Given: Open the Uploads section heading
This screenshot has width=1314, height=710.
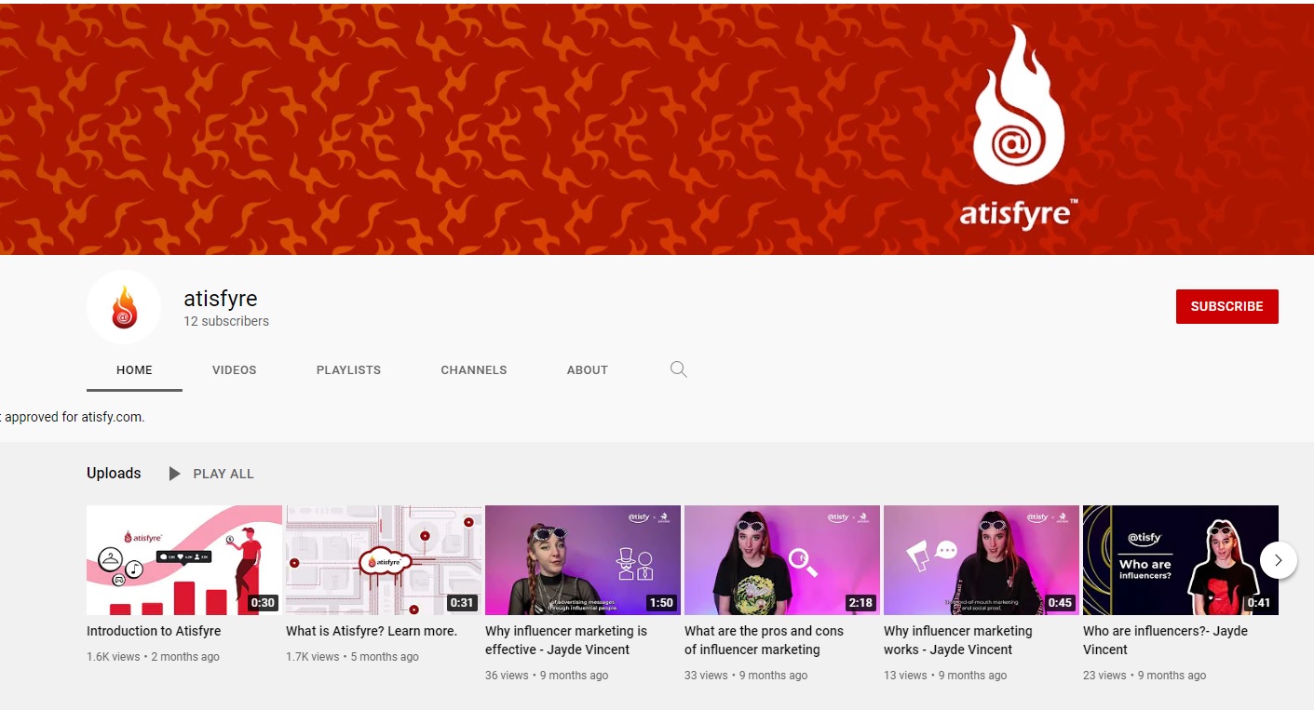Looking at the screenshot, I should (114, 473).
